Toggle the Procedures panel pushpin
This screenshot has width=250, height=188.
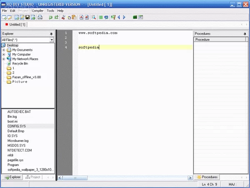(245, 34)
